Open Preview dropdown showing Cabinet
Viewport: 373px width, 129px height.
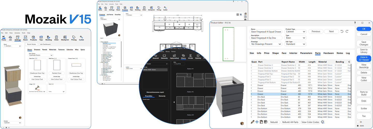coord(13,123)
